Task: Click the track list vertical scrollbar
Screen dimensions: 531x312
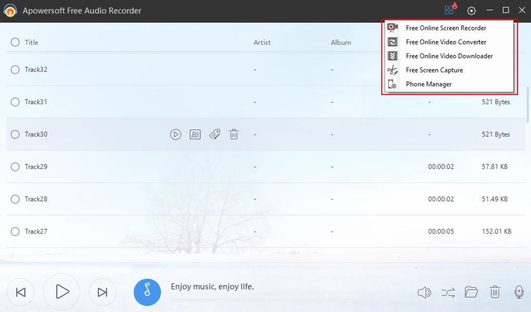Action: point(527,105)
